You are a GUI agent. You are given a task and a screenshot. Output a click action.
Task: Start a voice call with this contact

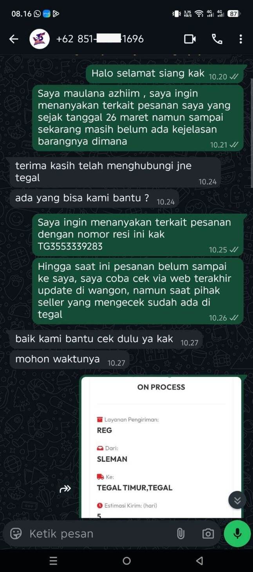(x=217, y=39)
